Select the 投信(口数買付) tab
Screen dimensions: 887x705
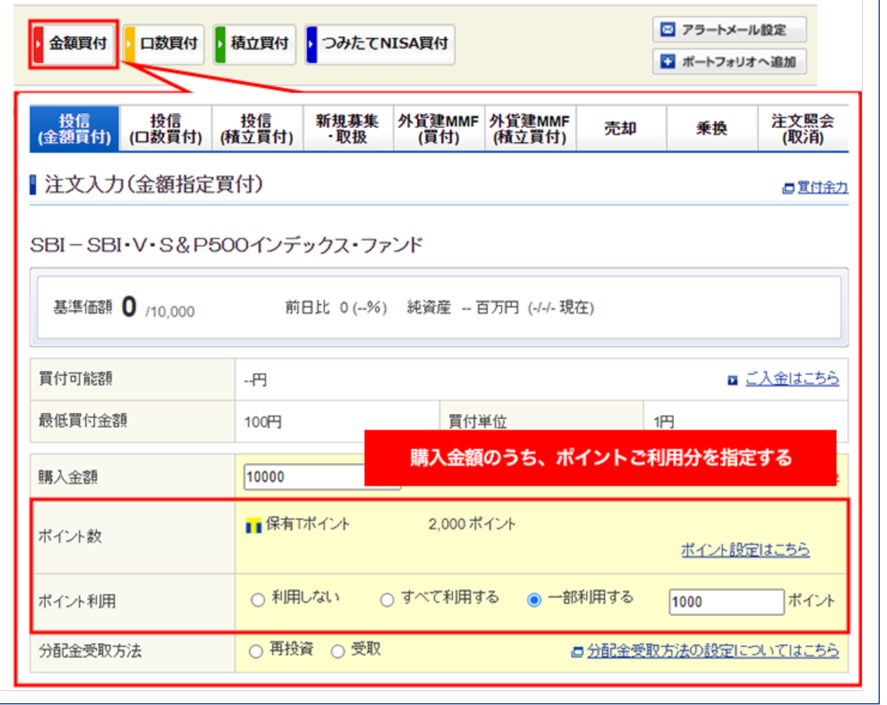coord(166,129)
